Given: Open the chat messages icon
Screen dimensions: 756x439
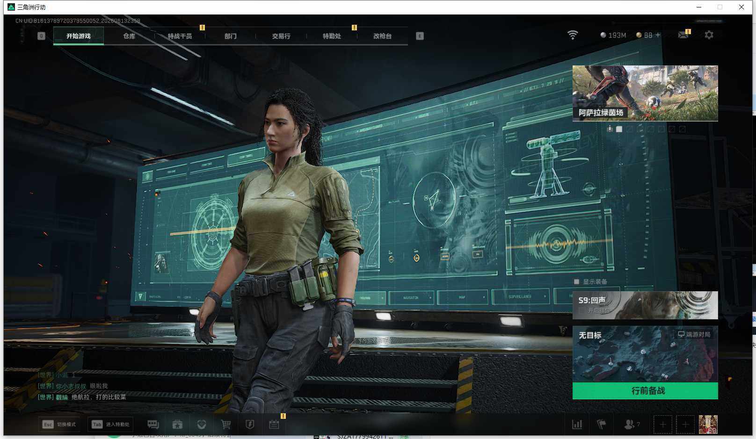Looking at the screenshot, I should coord(153,425).
